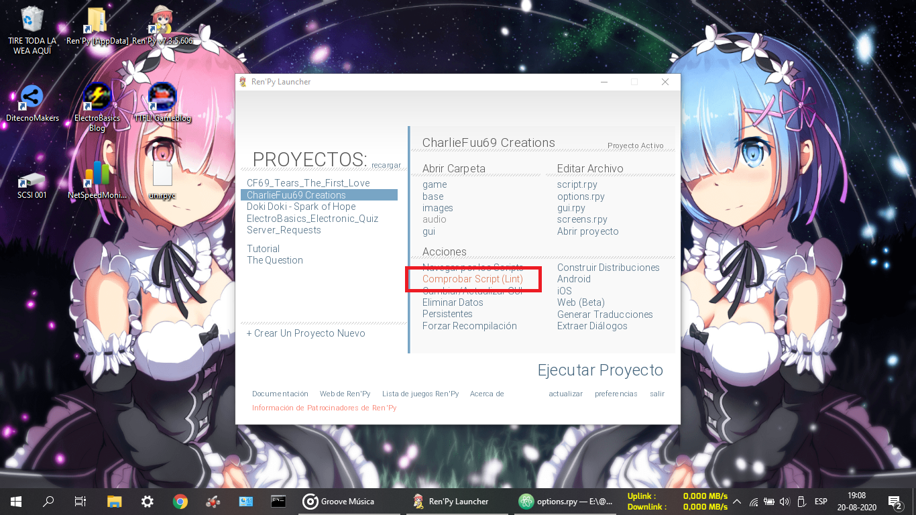Open the preferencias link
Screen dimensions: 916x515
(x=616, y=394)
